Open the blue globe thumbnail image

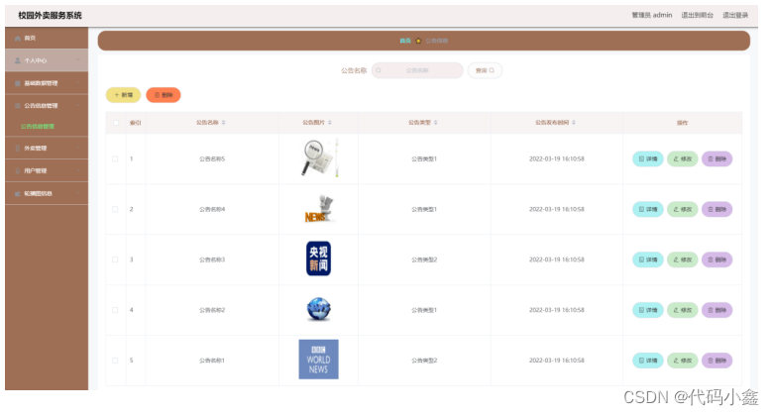[x=318, y=309]
